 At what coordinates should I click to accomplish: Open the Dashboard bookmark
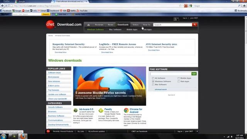53,11
